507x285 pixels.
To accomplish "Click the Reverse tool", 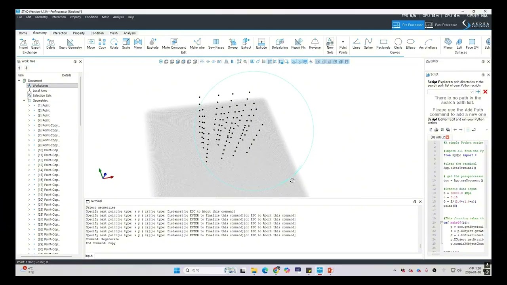I will (x=315, y=44).
